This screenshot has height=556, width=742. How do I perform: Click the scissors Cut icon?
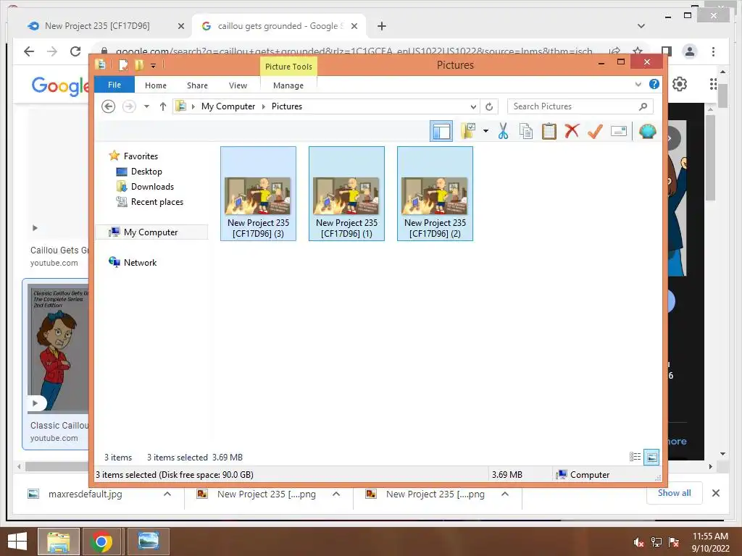[503, 131]
